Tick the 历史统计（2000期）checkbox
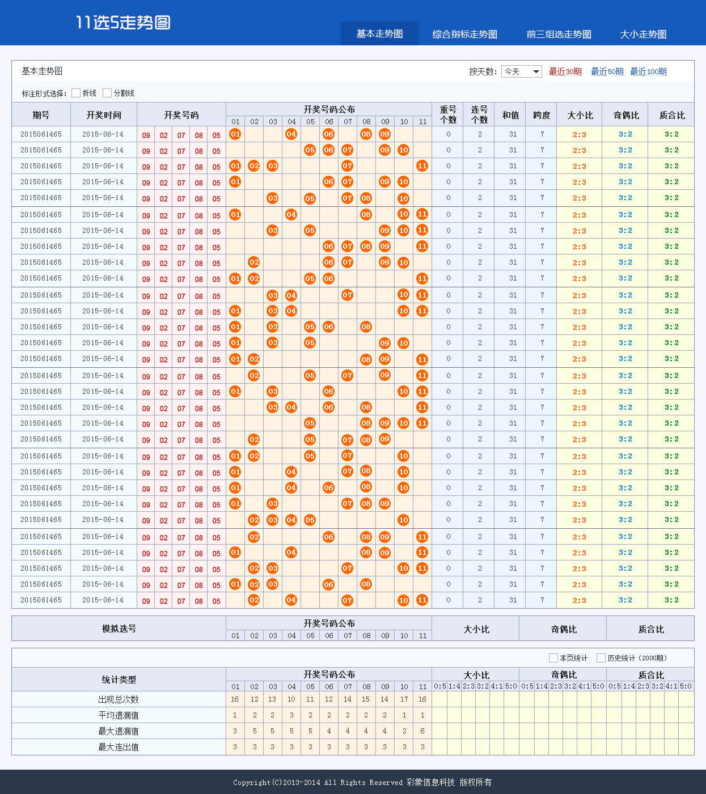Viewport: 706px width, 794px height. (601, 657)
